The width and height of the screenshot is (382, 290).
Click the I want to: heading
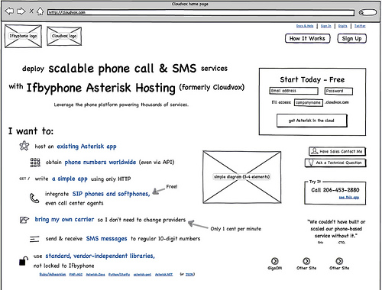(x=31, y=131)
